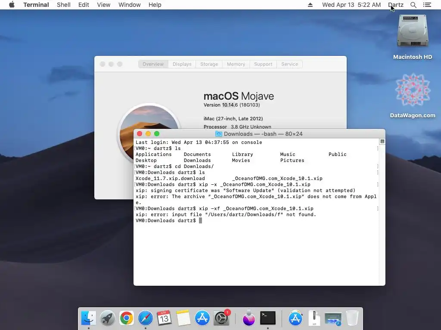This screenshot has width=441, height=330.
Task: Click the Terminal icon in the Dock
Action: point(268,318)
